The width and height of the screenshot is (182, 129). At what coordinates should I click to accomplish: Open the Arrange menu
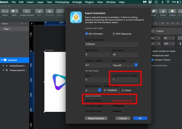pyautogui.click(x=77, y=2)
